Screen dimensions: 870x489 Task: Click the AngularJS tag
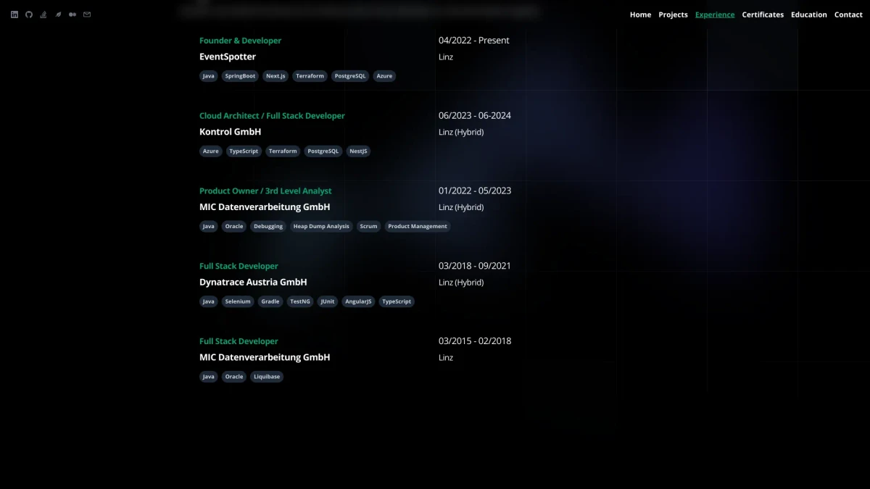coord(358,301)
